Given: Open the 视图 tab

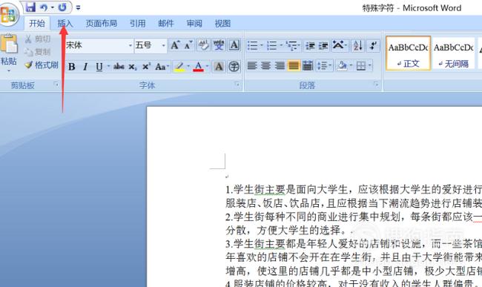Looking at the screenshot, I should coord(222,23).
